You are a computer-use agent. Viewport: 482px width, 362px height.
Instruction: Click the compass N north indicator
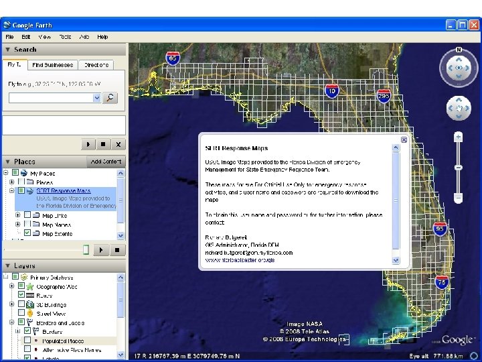[x=459, y=50]
